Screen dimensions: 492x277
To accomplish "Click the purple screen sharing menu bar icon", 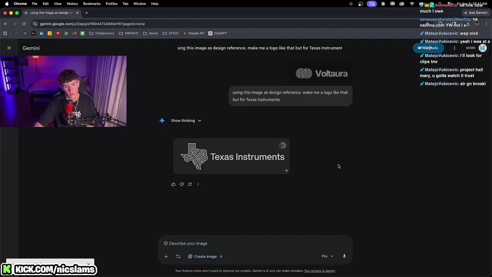I will point(372,3).
